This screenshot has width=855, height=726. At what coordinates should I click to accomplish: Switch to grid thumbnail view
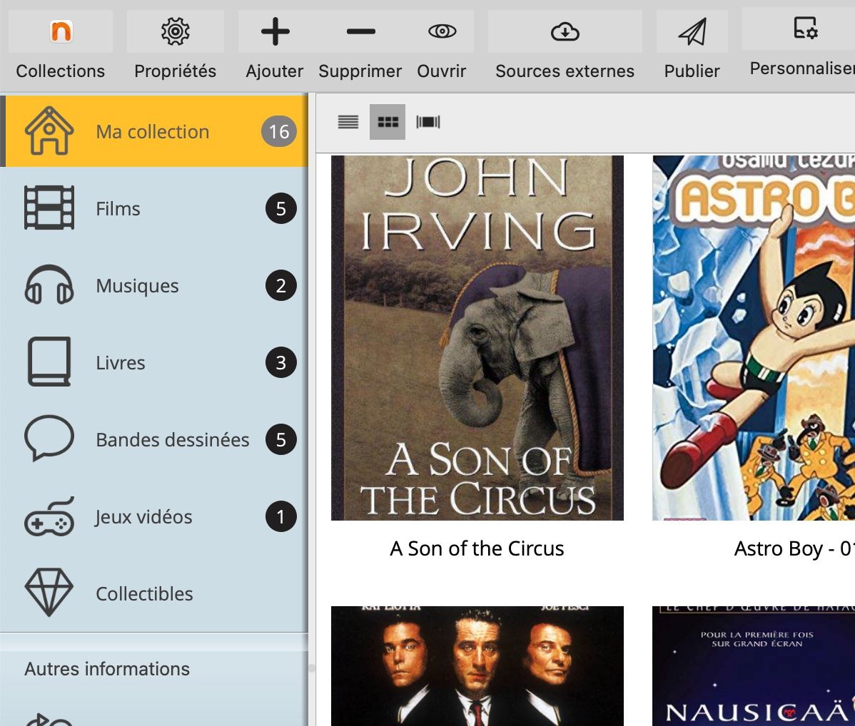(388, 122)
